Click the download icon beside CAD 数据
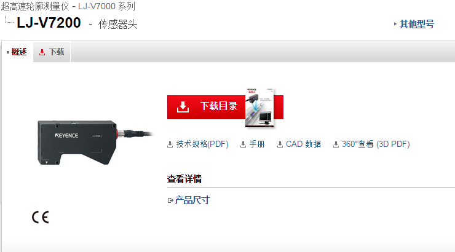Viewport: 455px width, 252px height. [x=280, y=144]
